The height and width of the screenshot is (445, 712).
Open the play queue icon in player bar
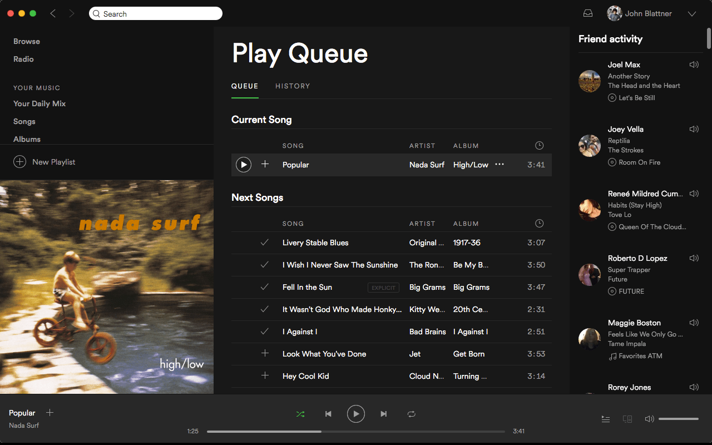[x=606, y=419]
